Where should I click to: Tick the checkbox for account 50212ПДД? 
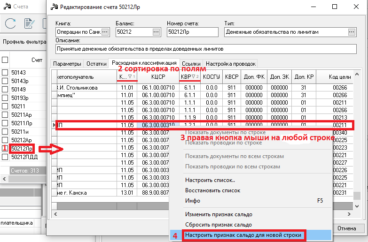tap(5, 157)
